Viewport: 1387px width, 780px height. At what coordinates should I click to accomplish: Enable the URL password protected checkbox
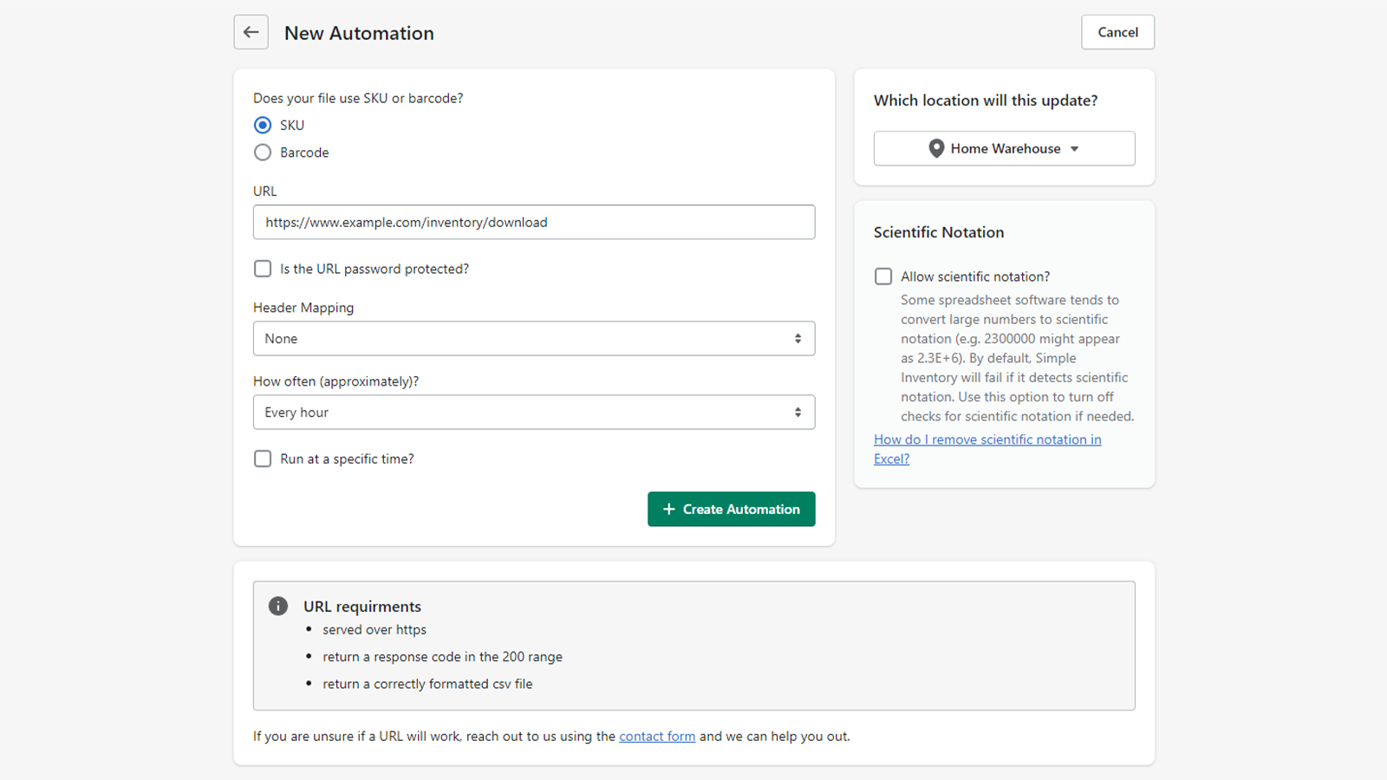coord(263,269)
